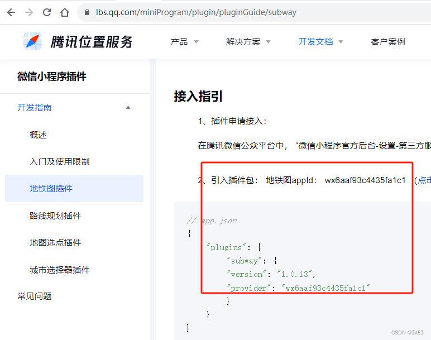Open 路线规划插件 in sidebar
Viewport: 431px width, 340px height.
pos(55,216)
